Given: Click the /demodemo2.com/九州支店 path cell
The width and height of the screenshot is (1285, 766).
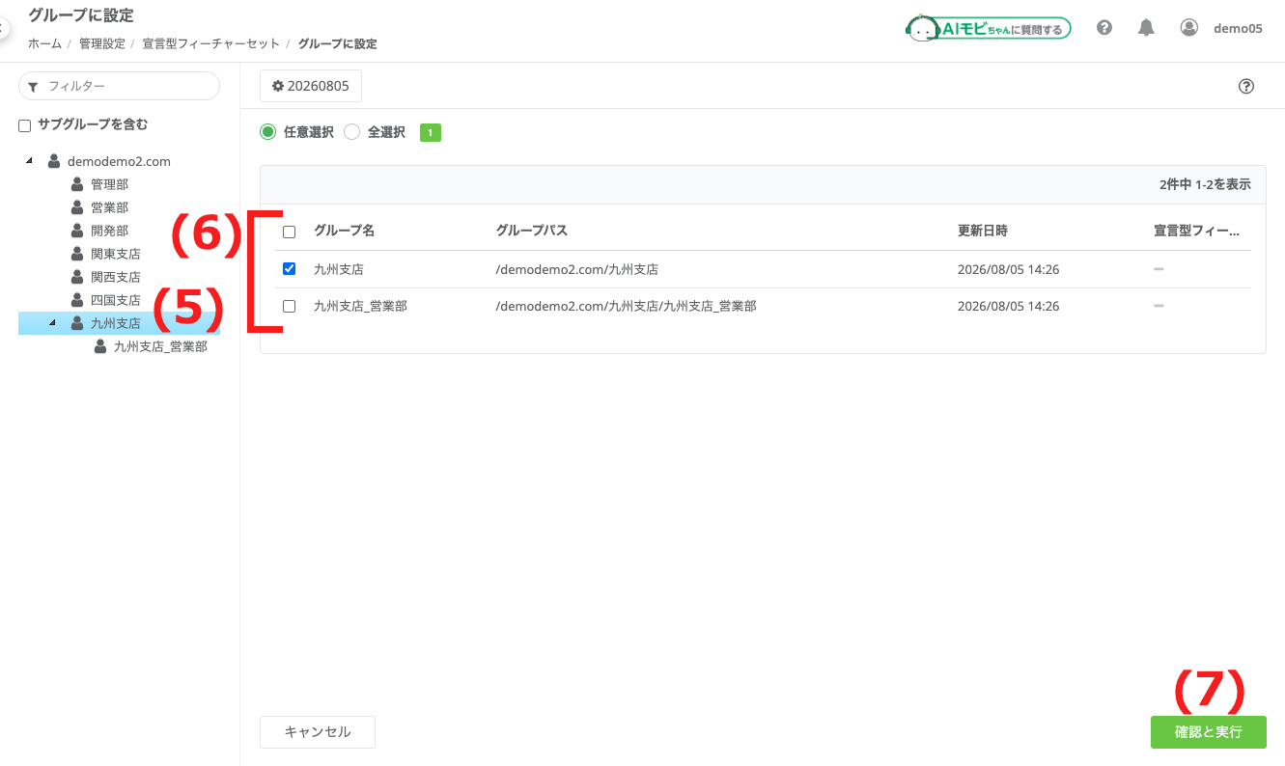Looking at the screenshot, I should [576, 269].
